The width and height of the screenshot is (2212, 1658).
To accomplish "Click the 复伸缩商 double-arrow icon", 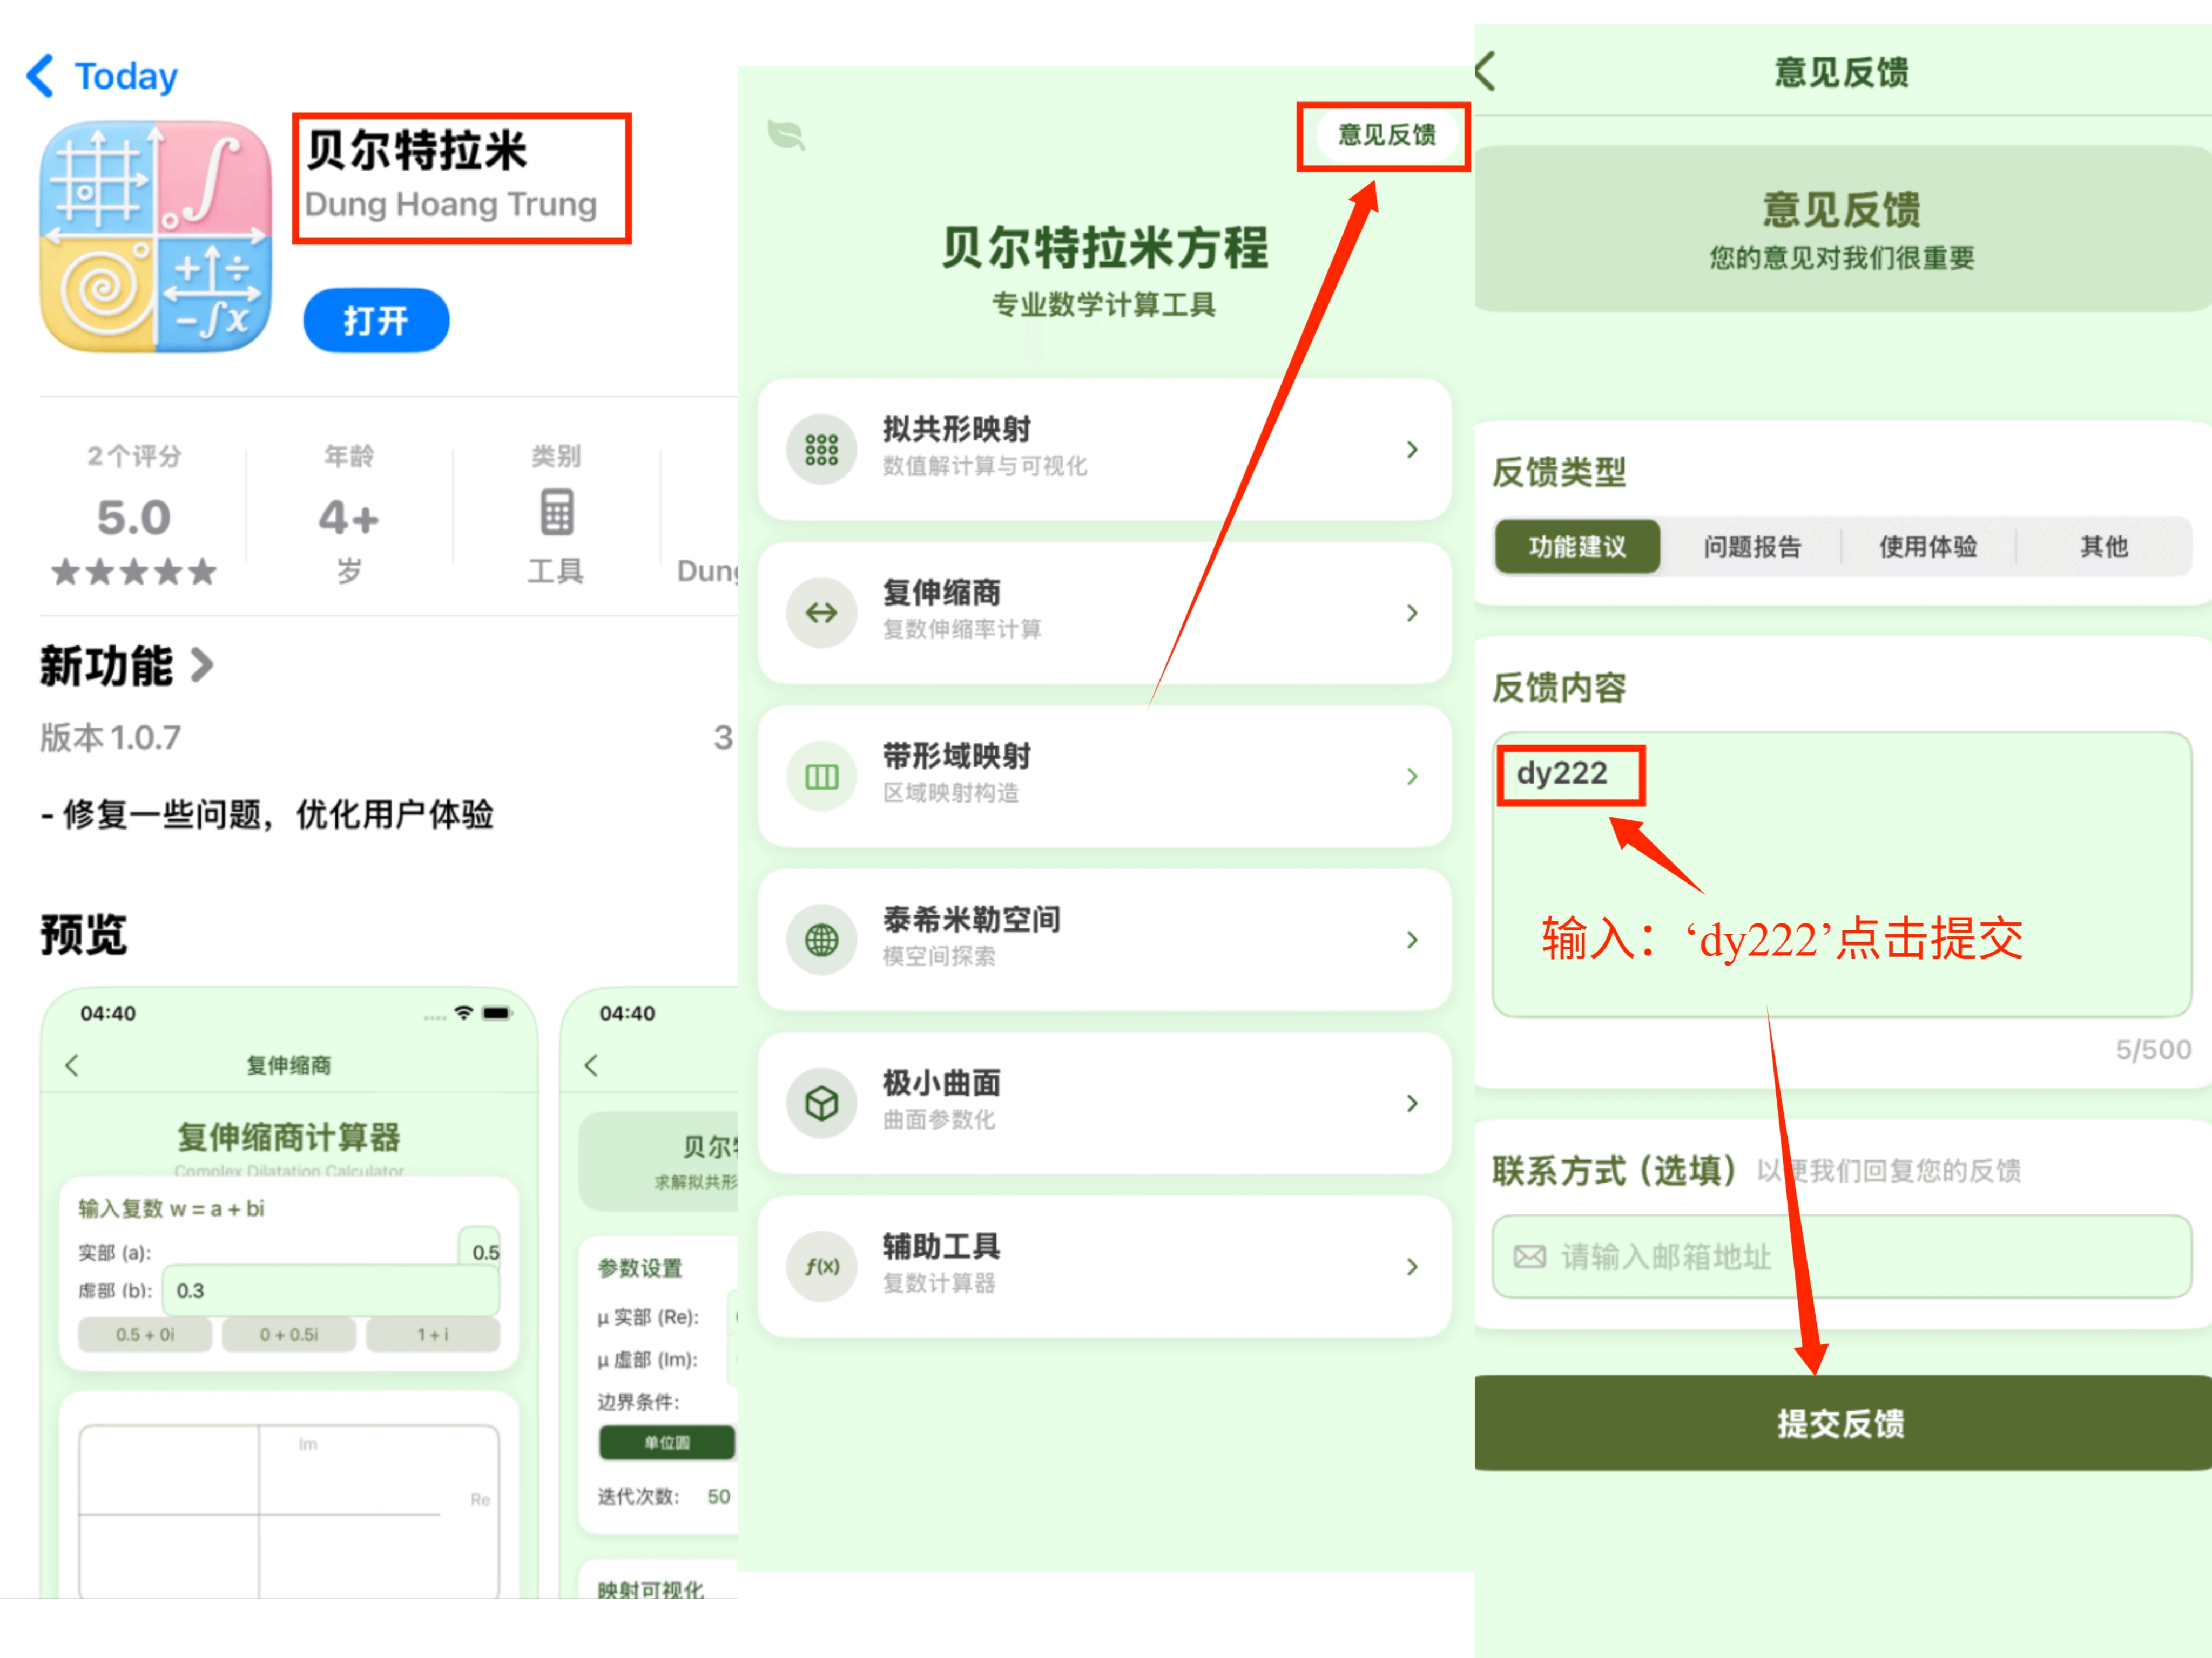I will pyautogui.click(x=821, y=613).
